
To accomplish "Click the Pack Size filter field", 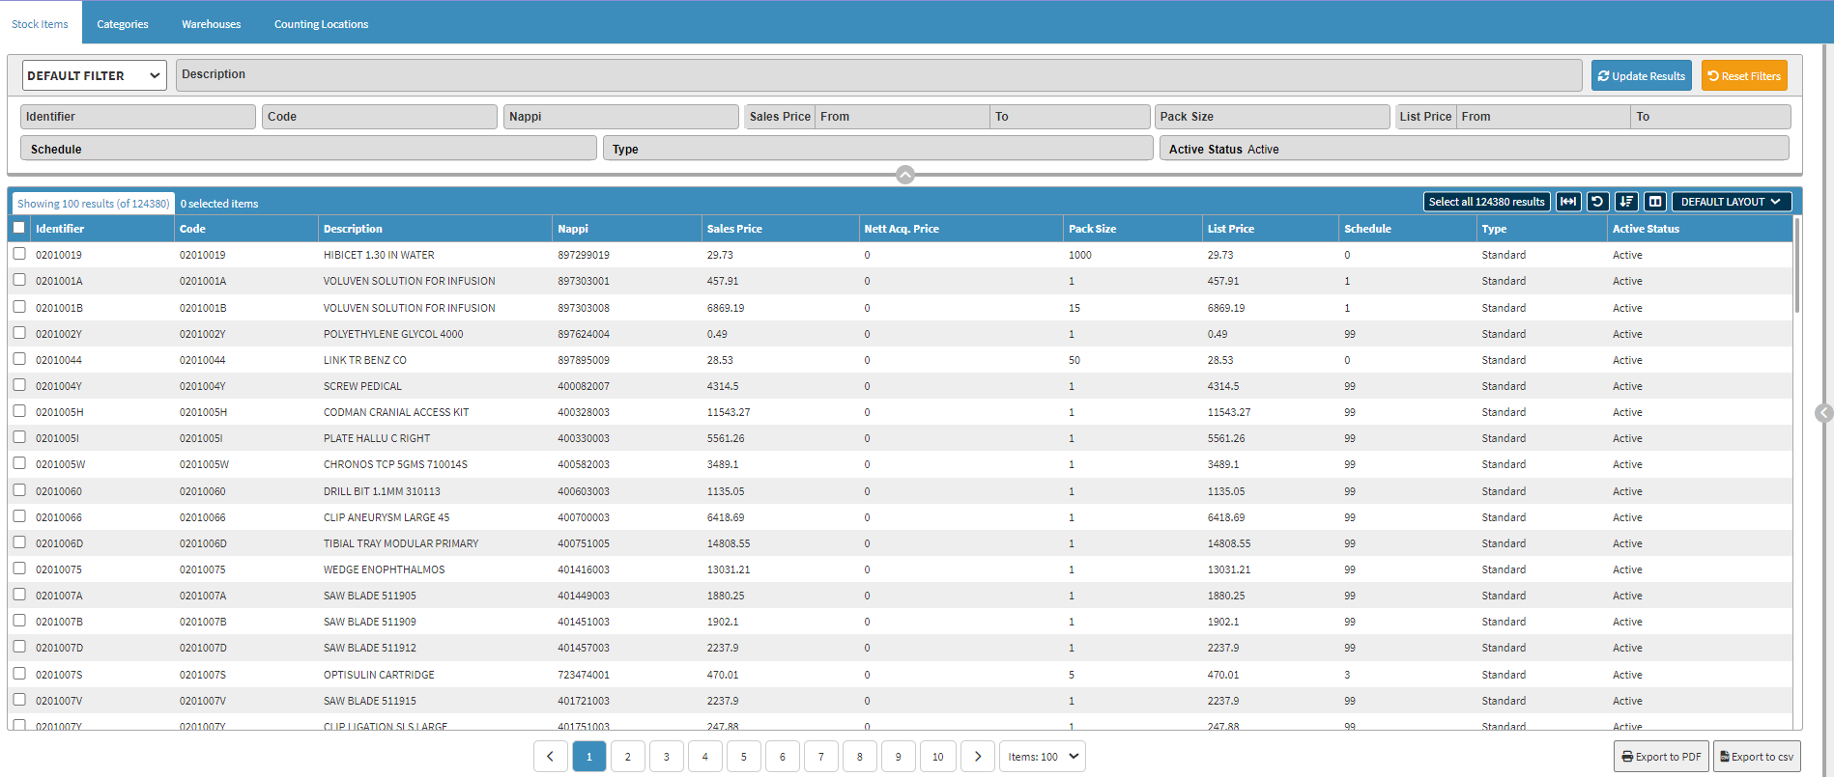I will [x=1272, y=117].
